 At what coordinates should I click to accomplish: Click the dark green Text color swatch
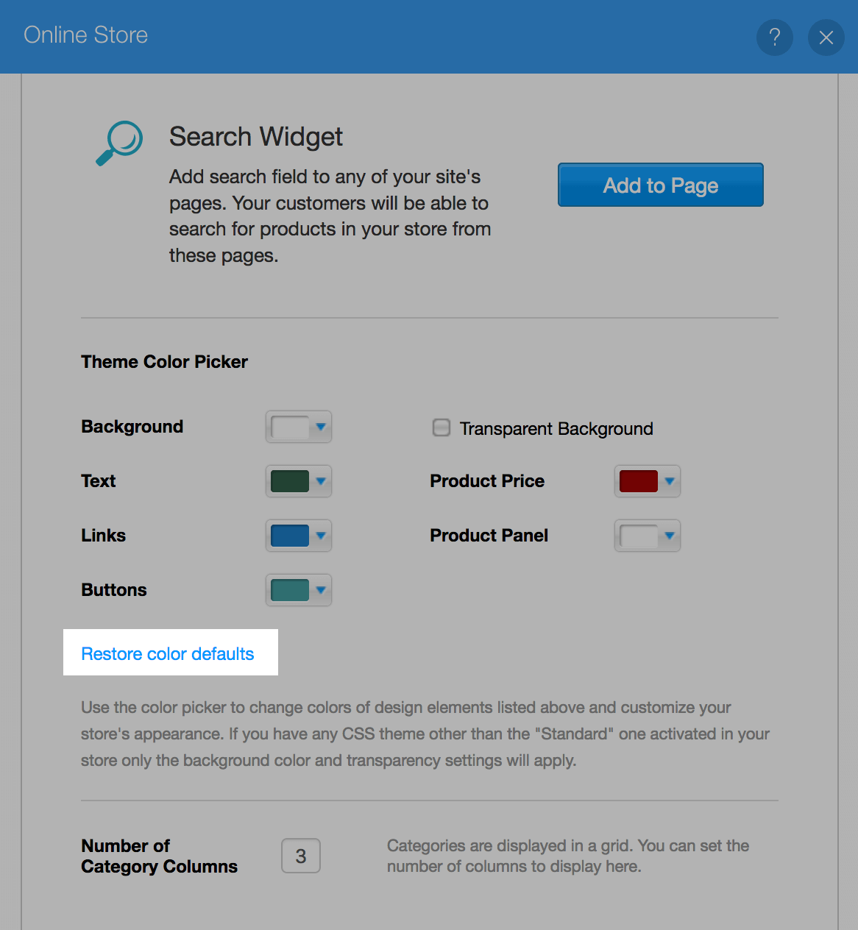[x=290, y=481]
